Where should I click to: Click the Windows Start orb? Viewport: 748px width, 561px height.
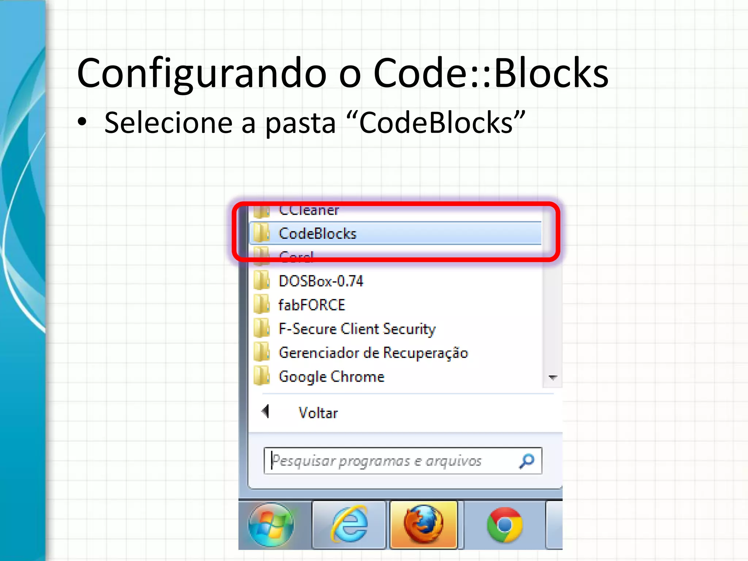(x=271, y=524)
